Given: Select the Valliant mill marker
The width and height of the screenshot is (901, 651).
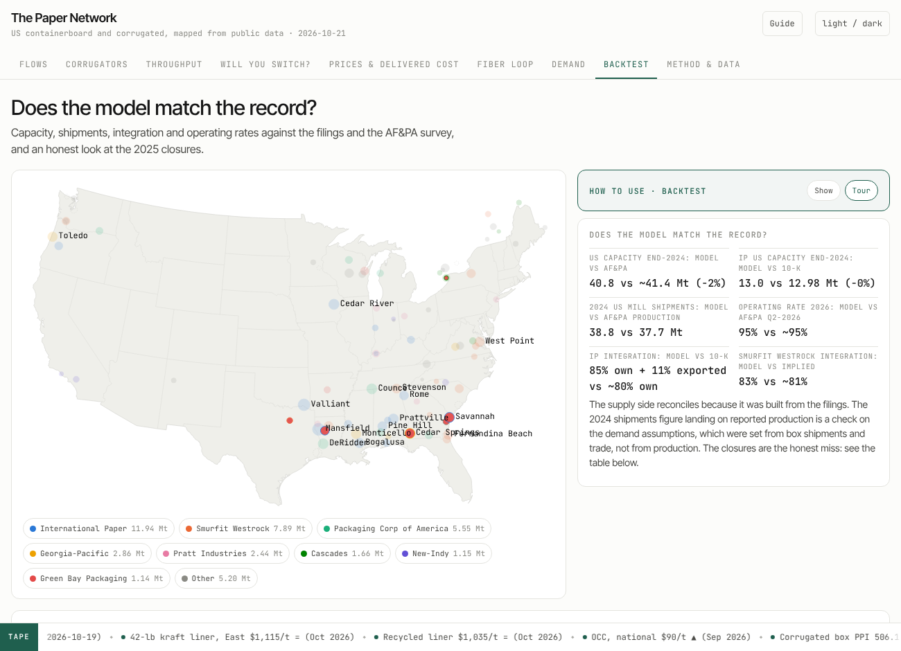Looking at the screenshot, I should pyautogui.click(x=304, y=404).
